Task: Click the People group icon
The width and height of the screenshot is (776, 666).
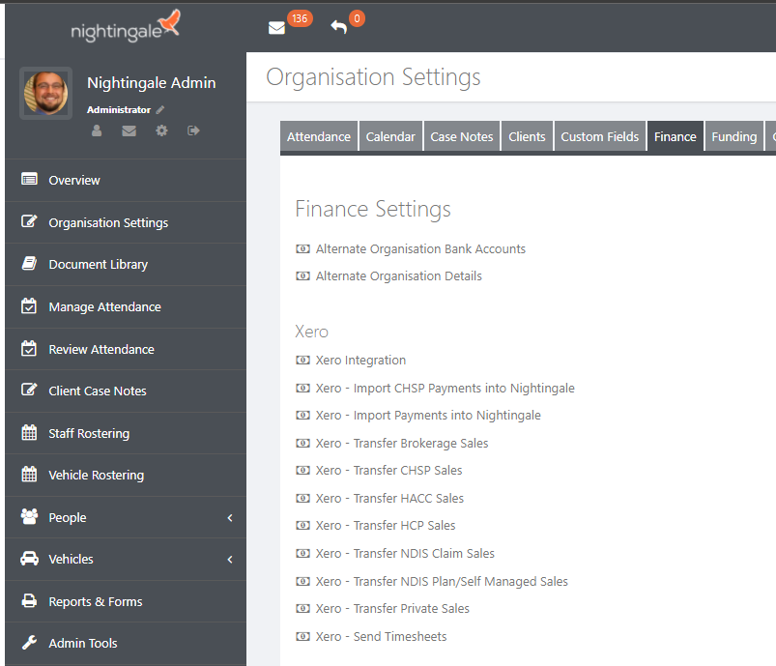Action: (x=29, y=516)
